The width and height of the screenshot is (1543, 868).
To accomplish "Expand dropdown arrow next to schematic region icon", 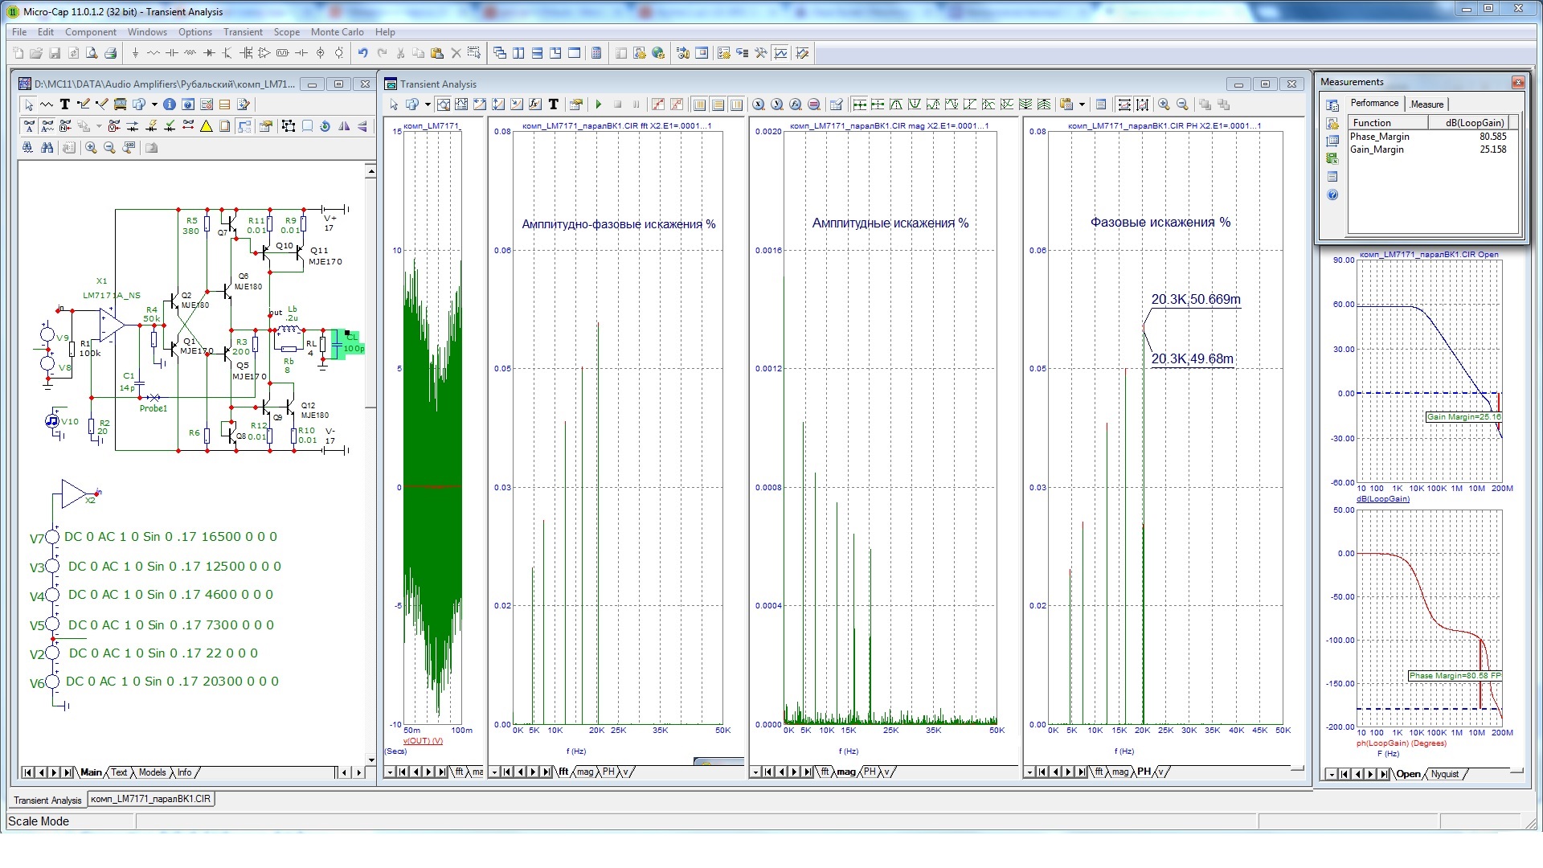I will coord(154,104).
